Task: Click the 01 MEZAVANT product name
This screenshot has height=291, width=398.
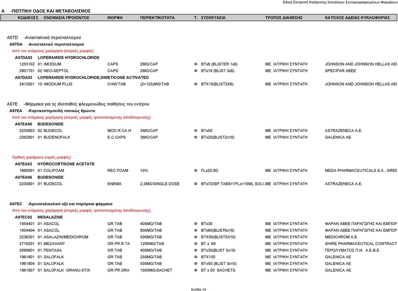Action: pyautogui.click(x=51, y=243)
